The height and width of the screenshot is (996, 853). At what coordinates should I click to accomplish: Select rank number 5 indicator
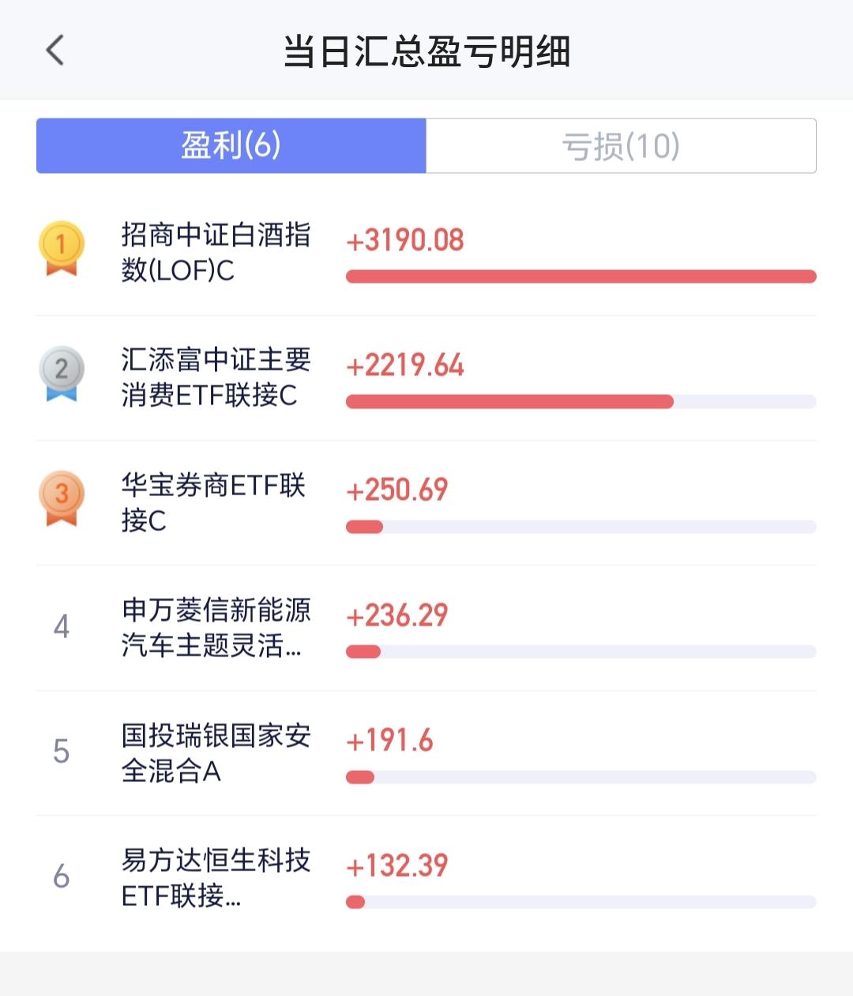click(62, 752)
